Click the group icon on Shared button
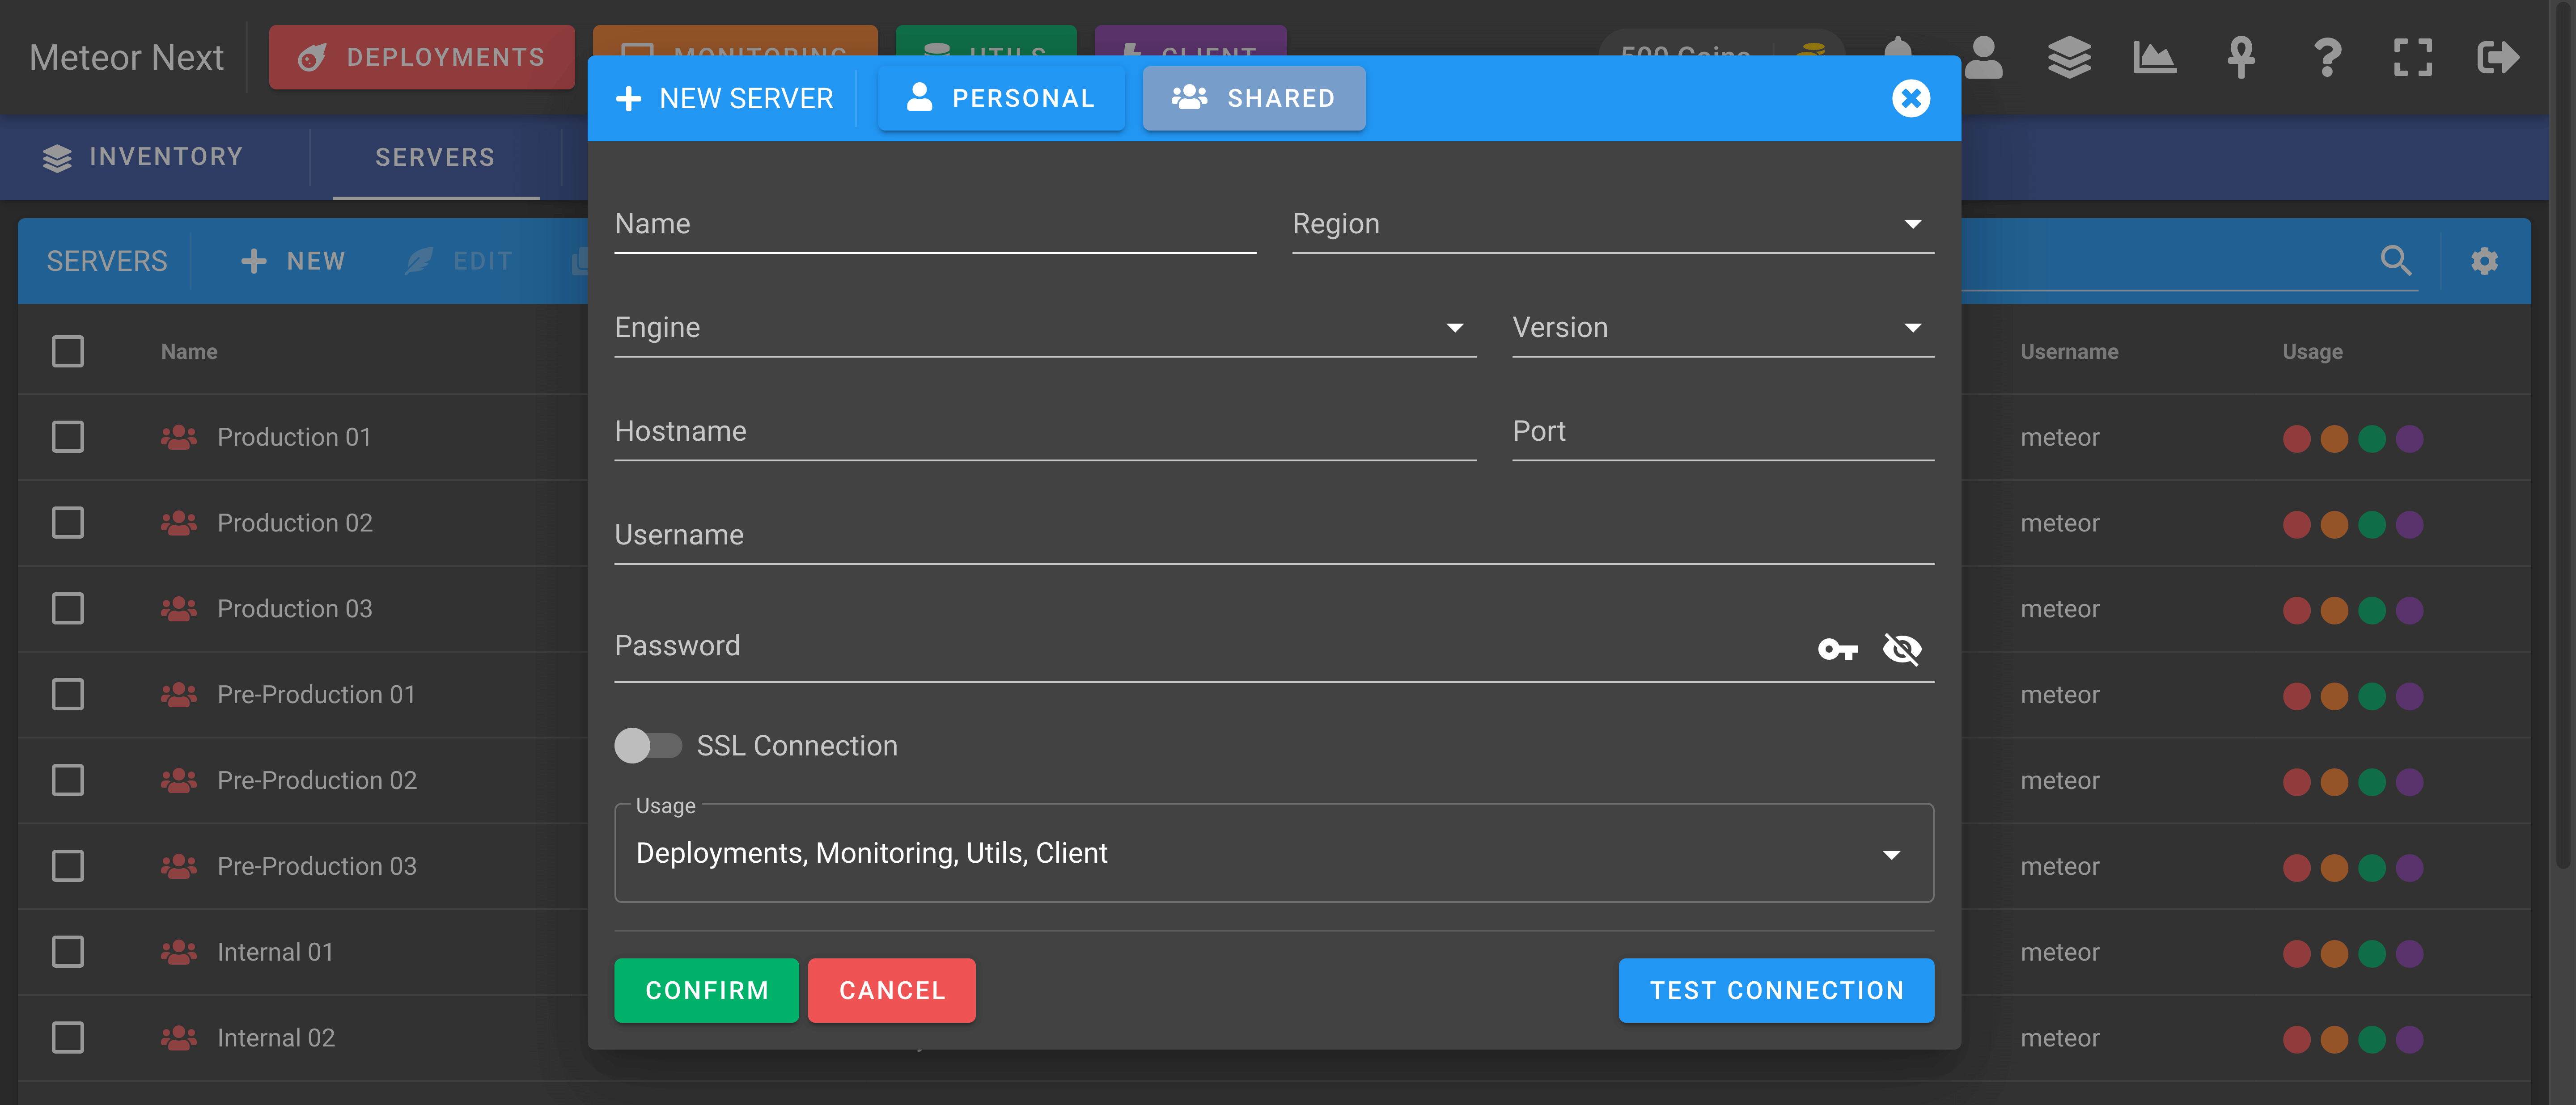Screen dimensions: 2576x1105 coord(1189,97)
